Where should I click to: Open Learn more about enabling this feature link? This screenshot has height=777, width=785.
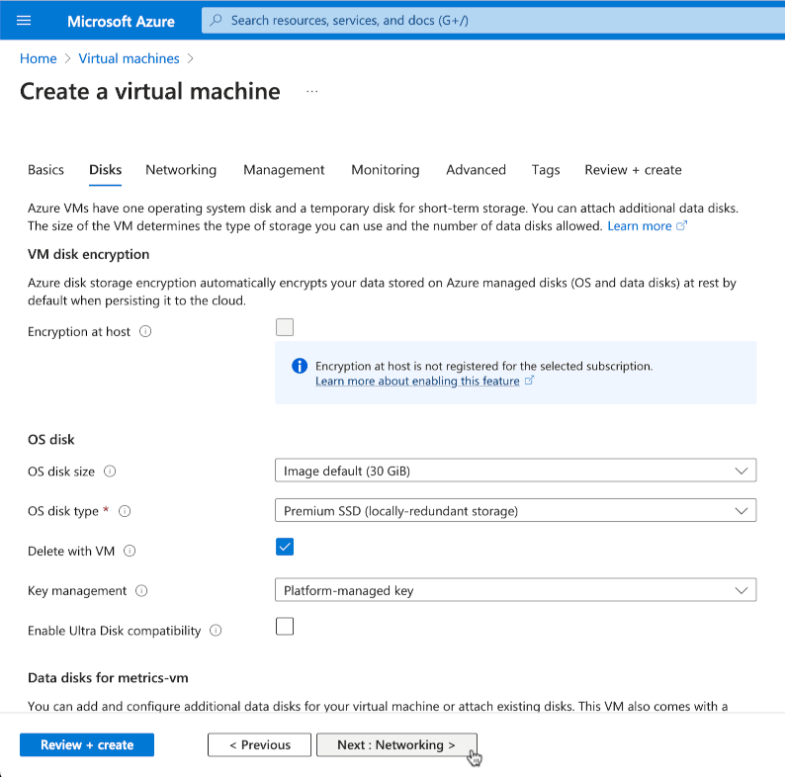(x=417, y=382)
